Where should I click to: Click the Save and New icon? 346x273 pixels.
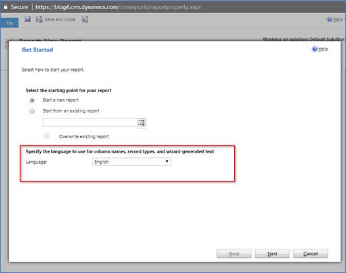[x=85, y=20]
